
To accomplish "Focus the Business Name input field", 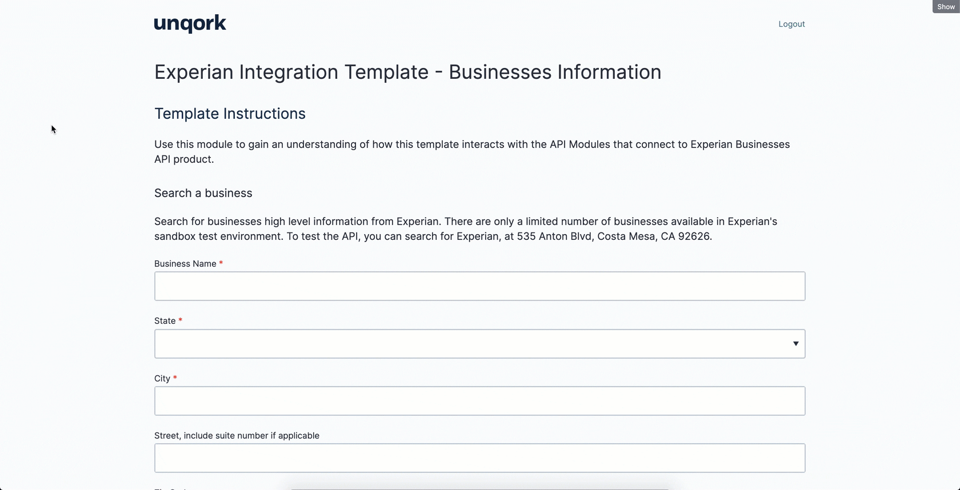I will click(x=480, y=286).
